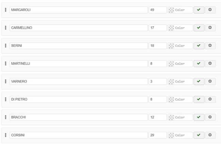Open gear options for BRACCHI row
221x144 pixels.
(210, 117)
